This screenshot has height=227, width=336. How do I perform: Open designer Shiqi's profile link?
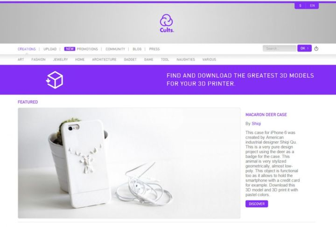(x=256, y=124)
